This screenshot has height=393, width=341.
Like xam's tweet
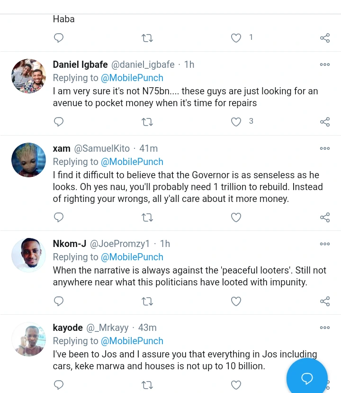coord(236,217)
